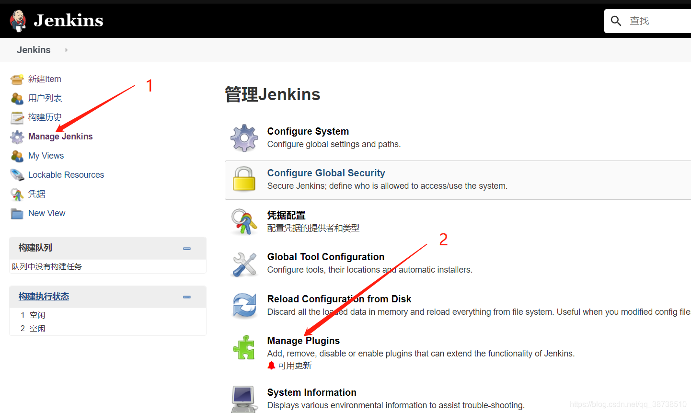Collapse the 构建执行状态 panel
This screenshot has height=413, width=691.
[x=186, y=297]
